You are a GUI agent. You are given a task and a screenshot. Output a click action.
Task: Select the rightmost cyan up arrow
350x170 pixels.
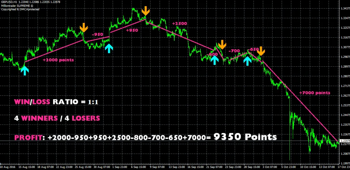[247, 60]
